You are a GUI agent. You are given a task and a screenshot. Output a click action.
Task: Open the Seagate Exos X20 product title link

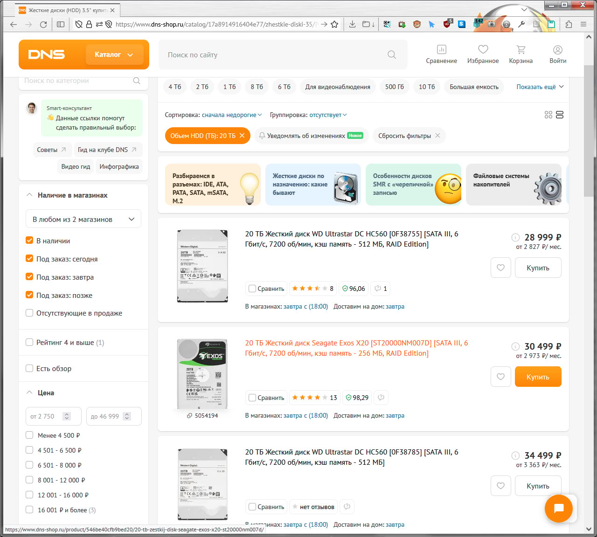pos(356,348)
